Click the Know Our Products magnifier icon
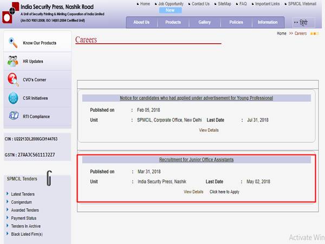 [x=13, y=42]
